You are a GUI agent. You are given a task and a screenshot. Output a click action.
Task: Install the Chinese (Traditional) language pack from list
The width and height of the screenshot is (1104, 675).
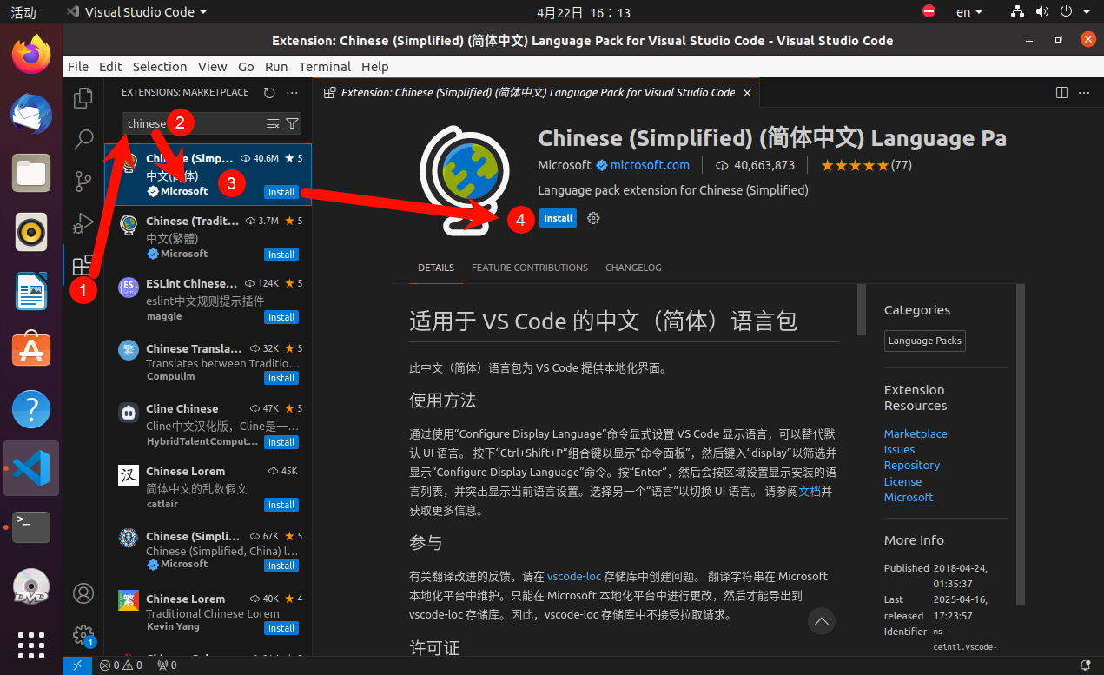coord(281,255)
